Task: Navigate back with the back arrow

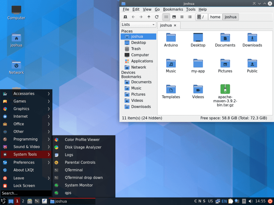Action: tap(133, 17)
